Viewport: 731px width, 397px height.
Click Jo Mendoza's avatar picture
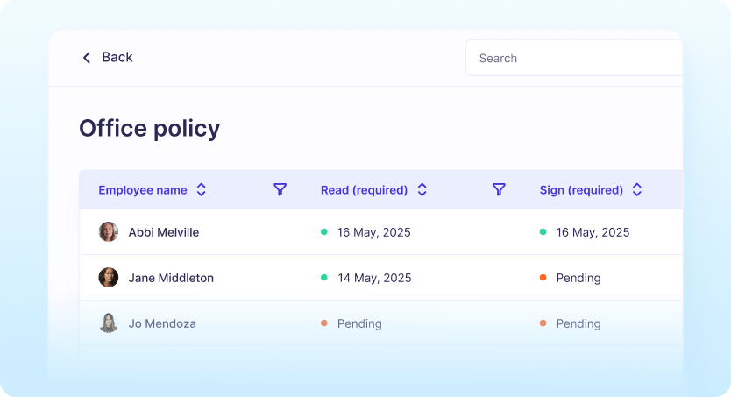click(109, 323)
